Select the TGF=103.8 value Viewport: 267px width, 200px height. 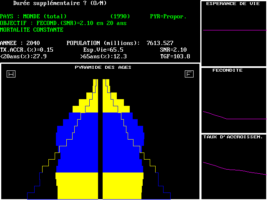(x=175, y=57)
